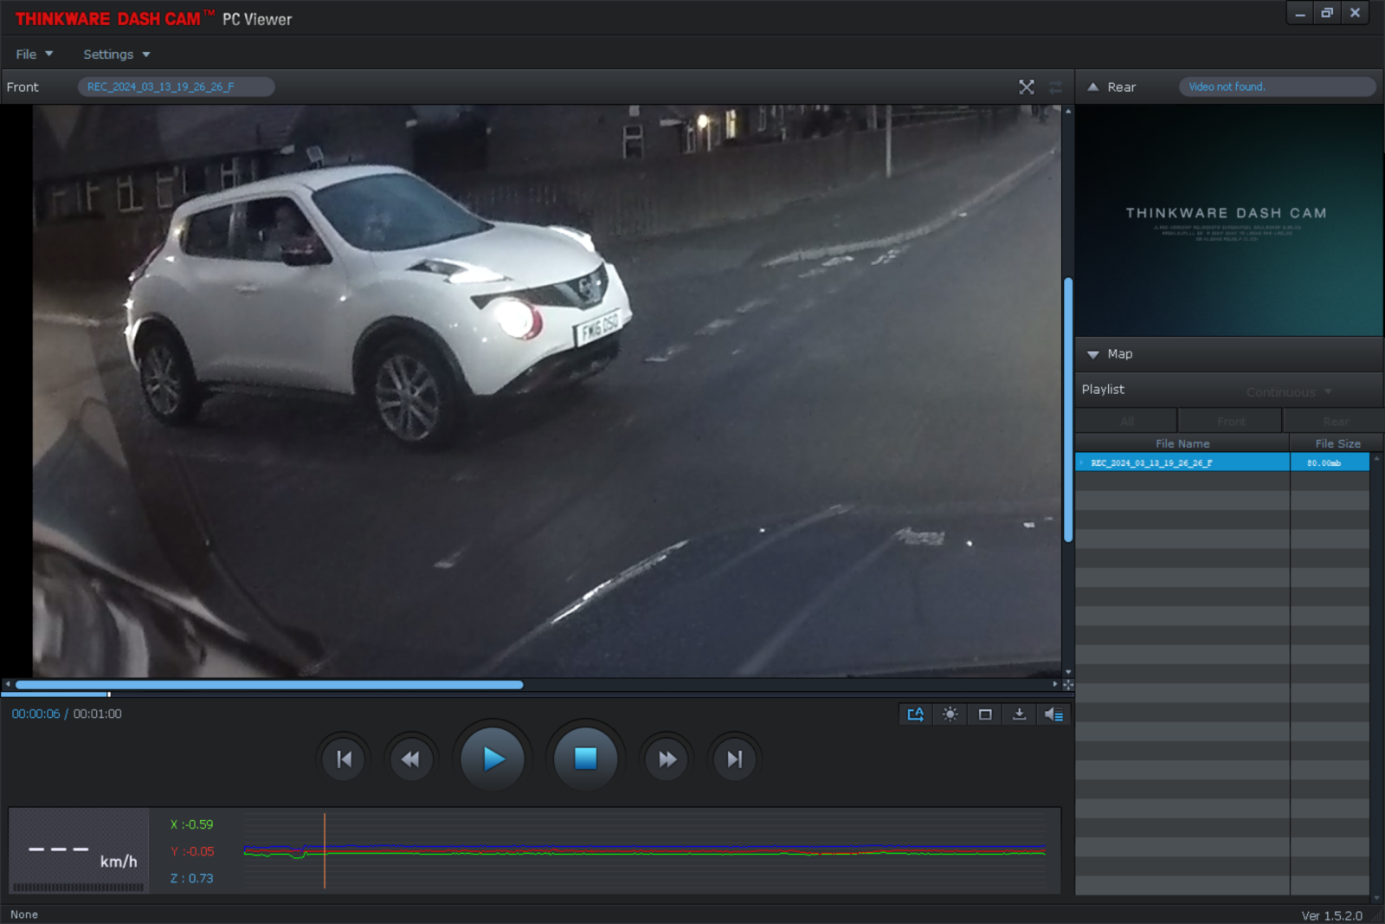
Task: Click the vertical video scroll down arrow
Action: (x=1068, y=672)
